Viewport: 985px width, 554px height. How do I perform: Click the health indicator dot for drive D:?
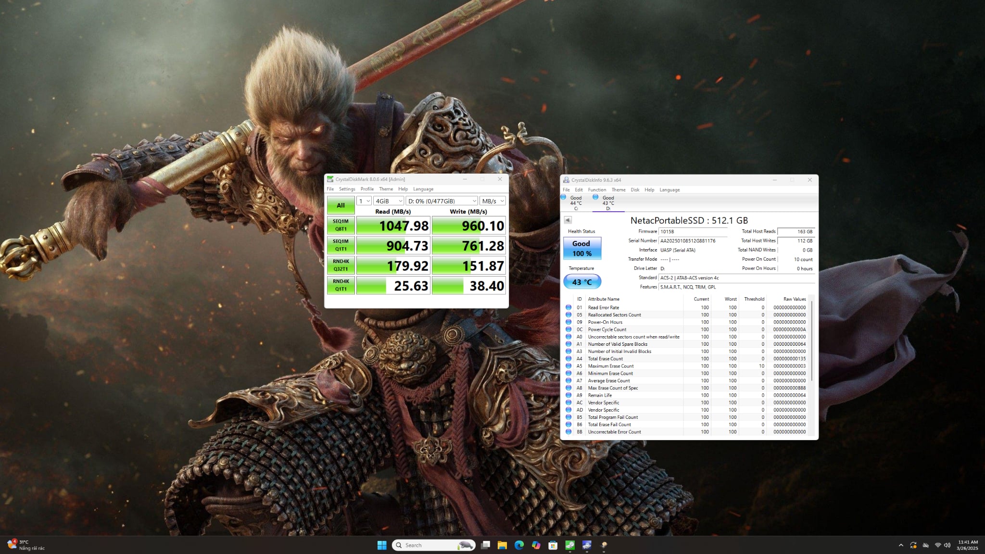tap(595, 197)
